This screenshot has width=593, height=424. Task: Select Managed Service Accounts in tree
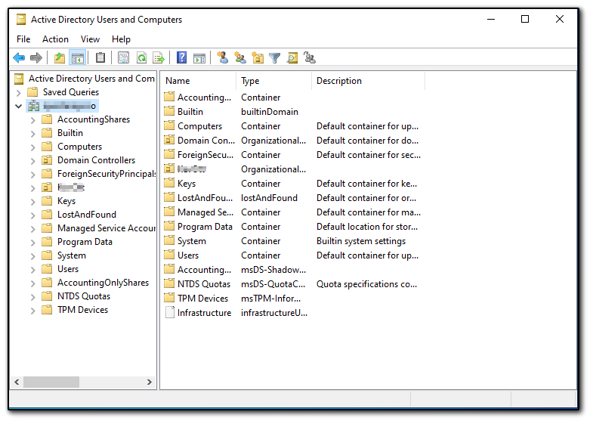pos(107,228)
